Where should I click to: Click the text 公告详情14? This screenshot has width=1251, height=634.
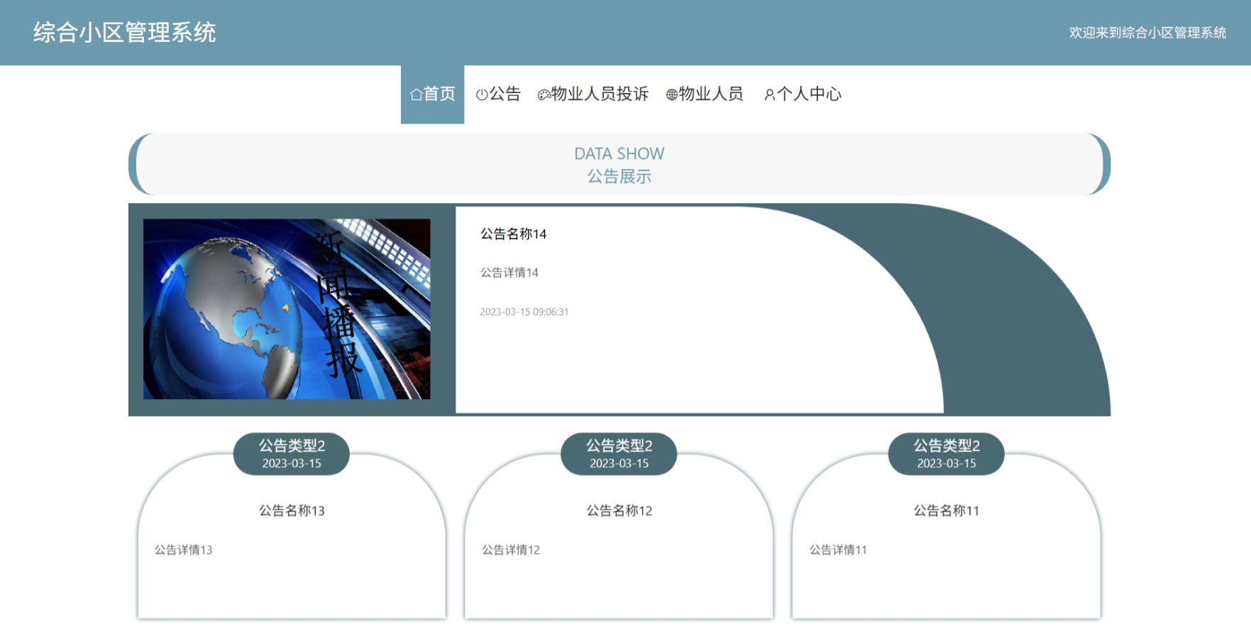pyautogui.click(x=509, y=273)
